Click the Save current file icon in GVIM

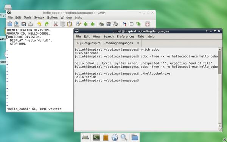click(17, 24)
